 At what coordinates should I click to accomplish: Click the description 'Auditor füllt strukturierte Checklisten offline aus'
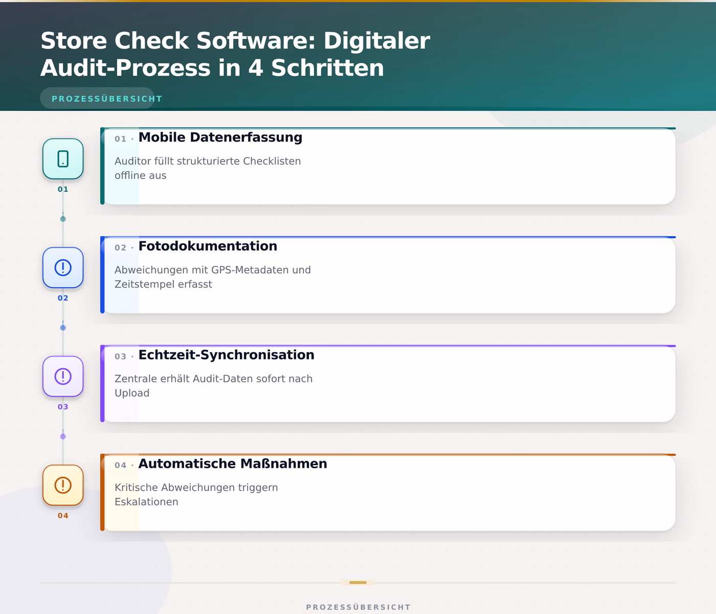208,168
